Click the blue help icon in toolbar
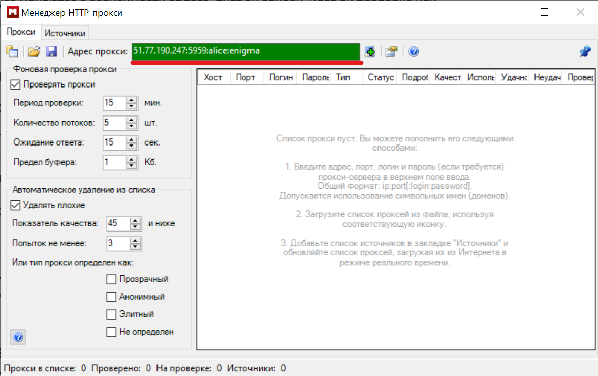Screen dimensions: 598x376 click(x=414, y=51)
